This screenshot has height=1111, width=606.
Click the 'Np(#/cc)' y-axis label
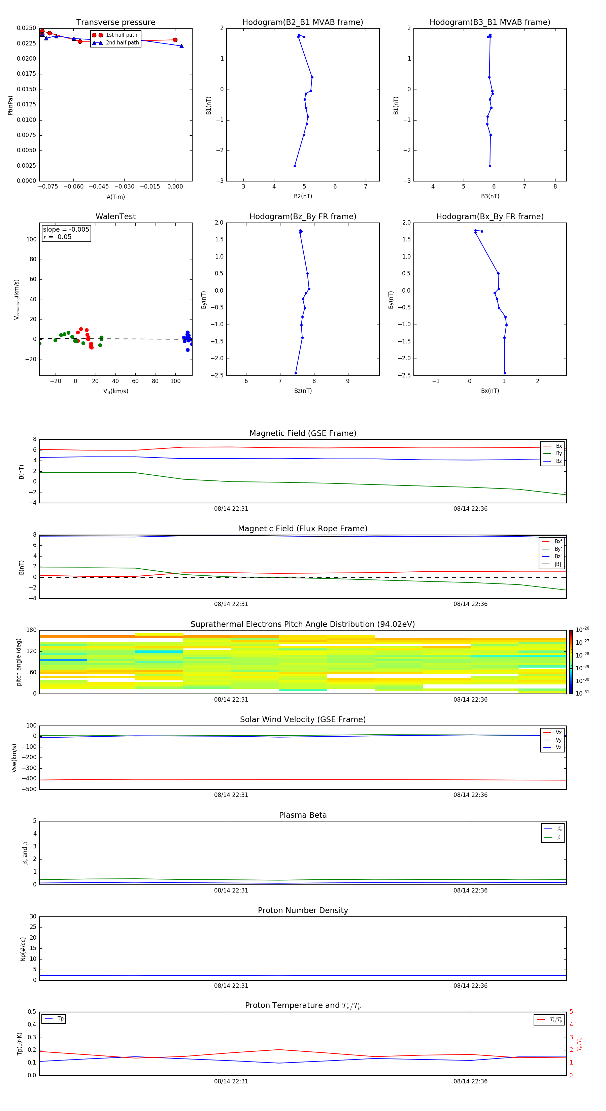23,949
